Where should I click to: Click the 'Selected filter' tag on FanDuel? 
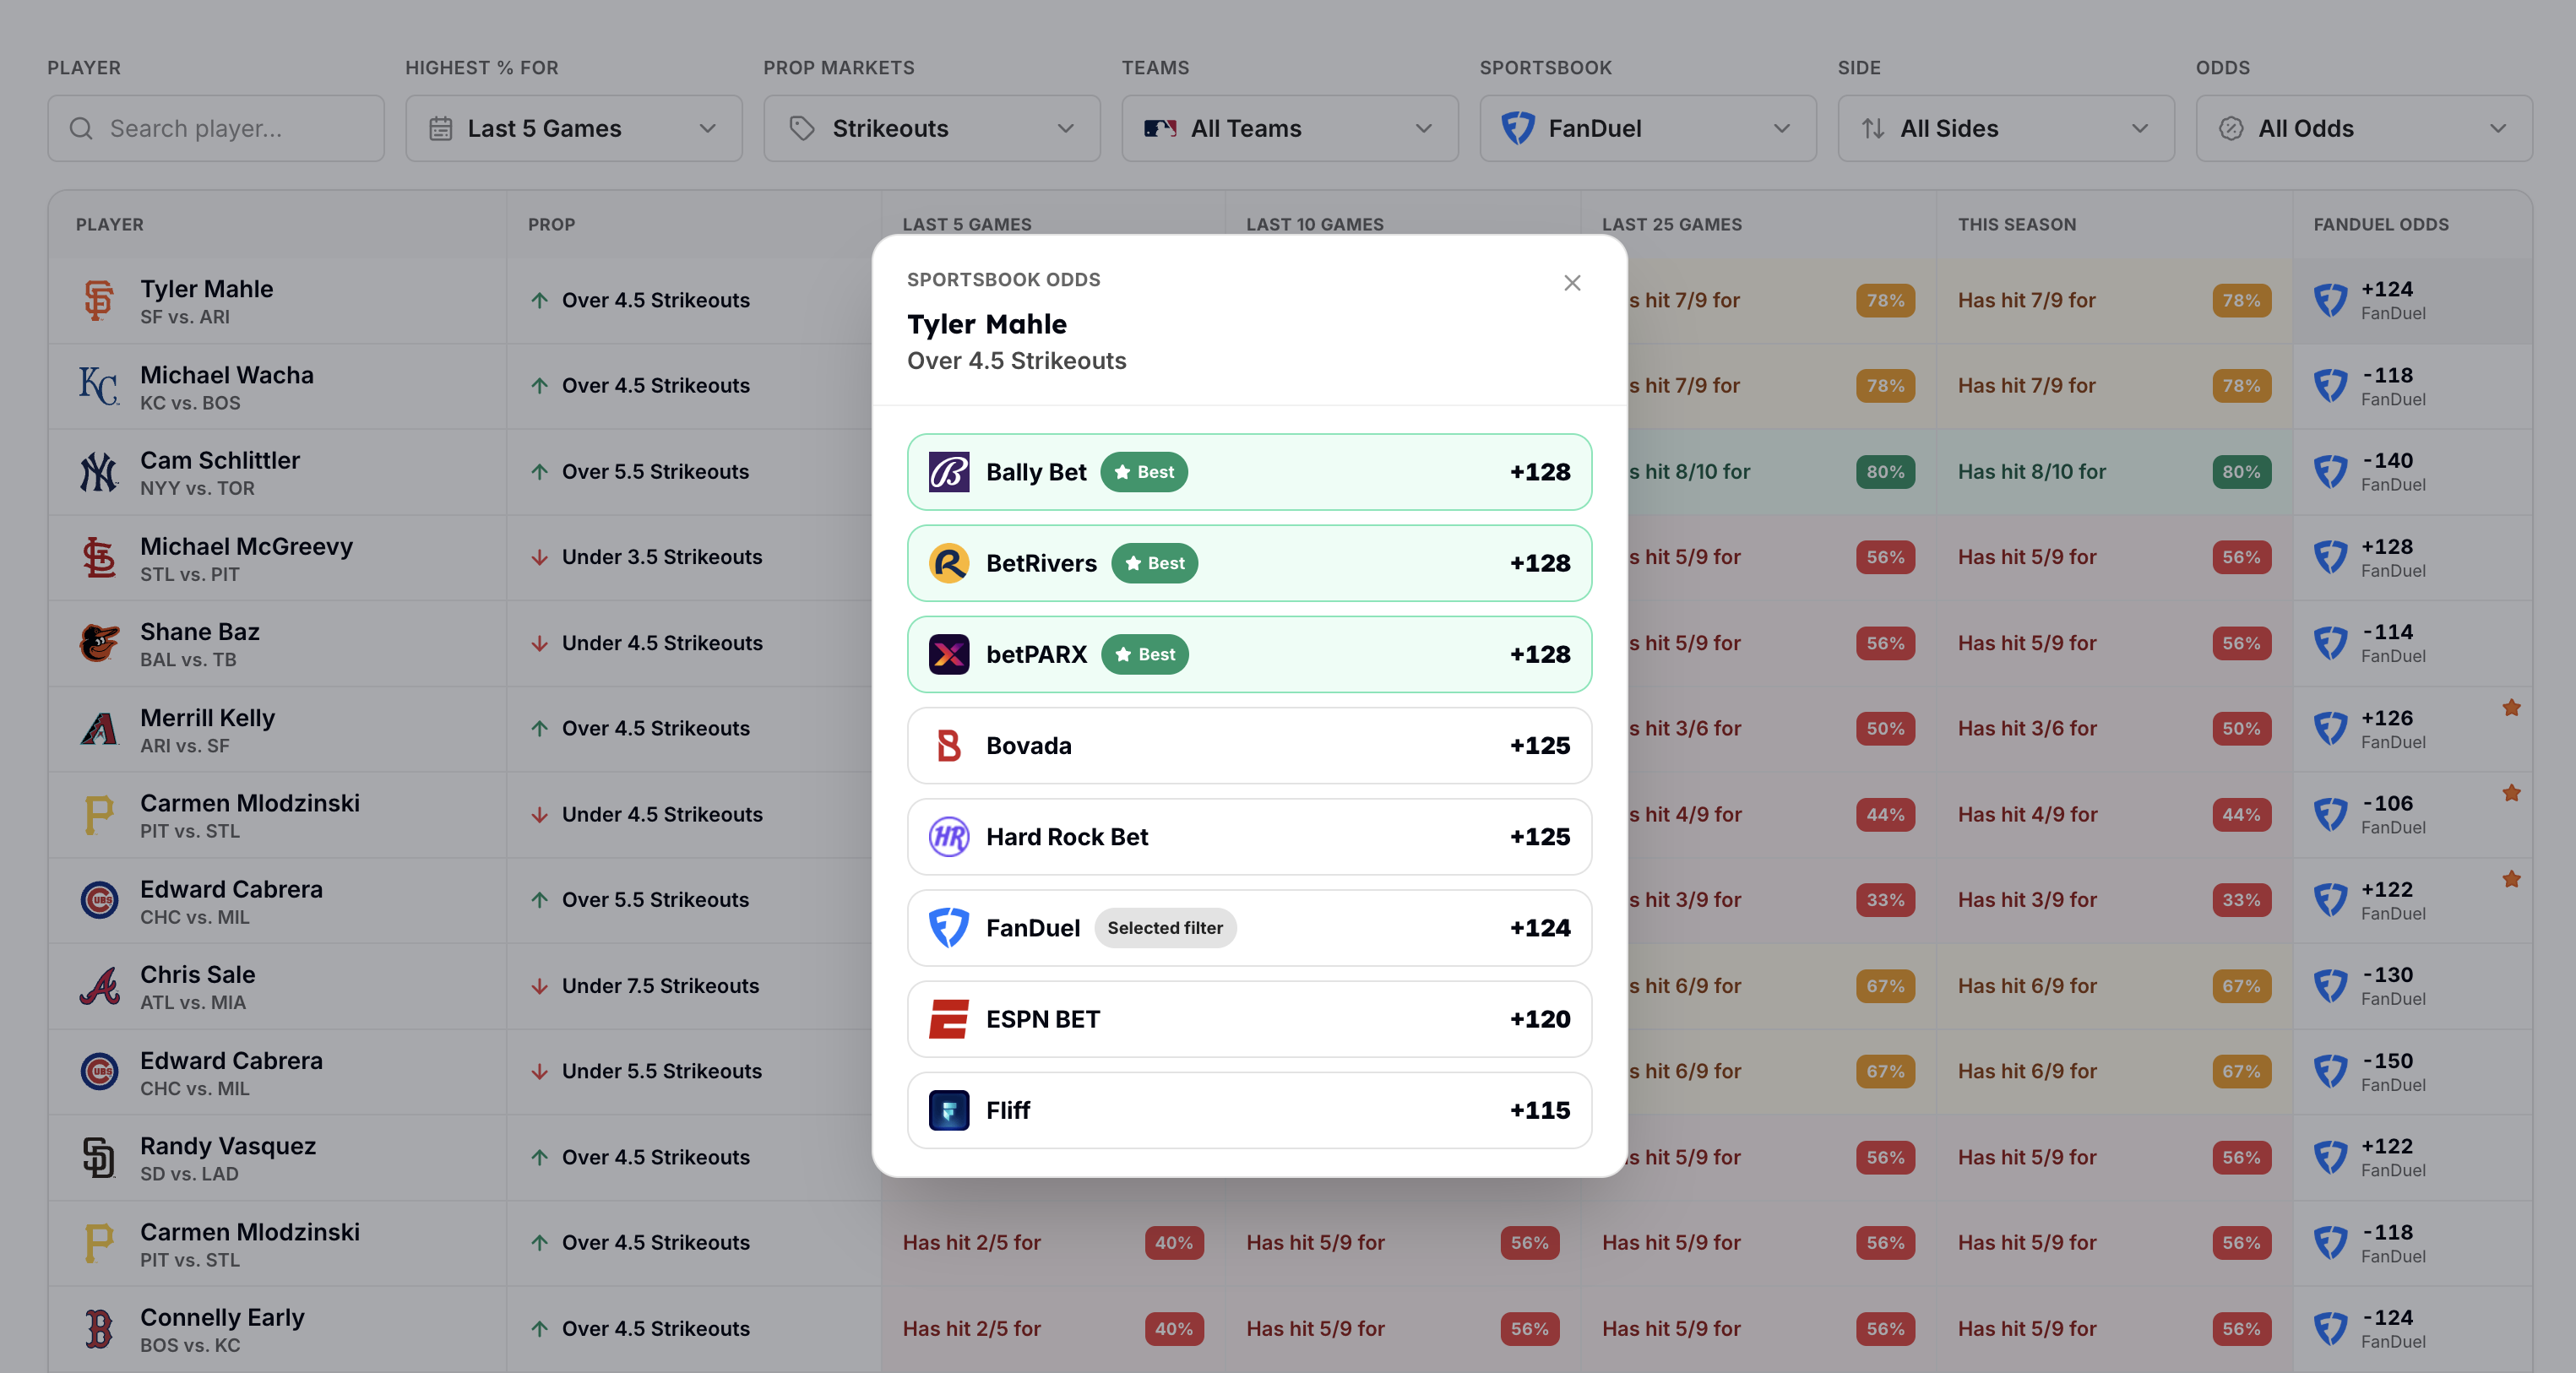point(1165,928)
